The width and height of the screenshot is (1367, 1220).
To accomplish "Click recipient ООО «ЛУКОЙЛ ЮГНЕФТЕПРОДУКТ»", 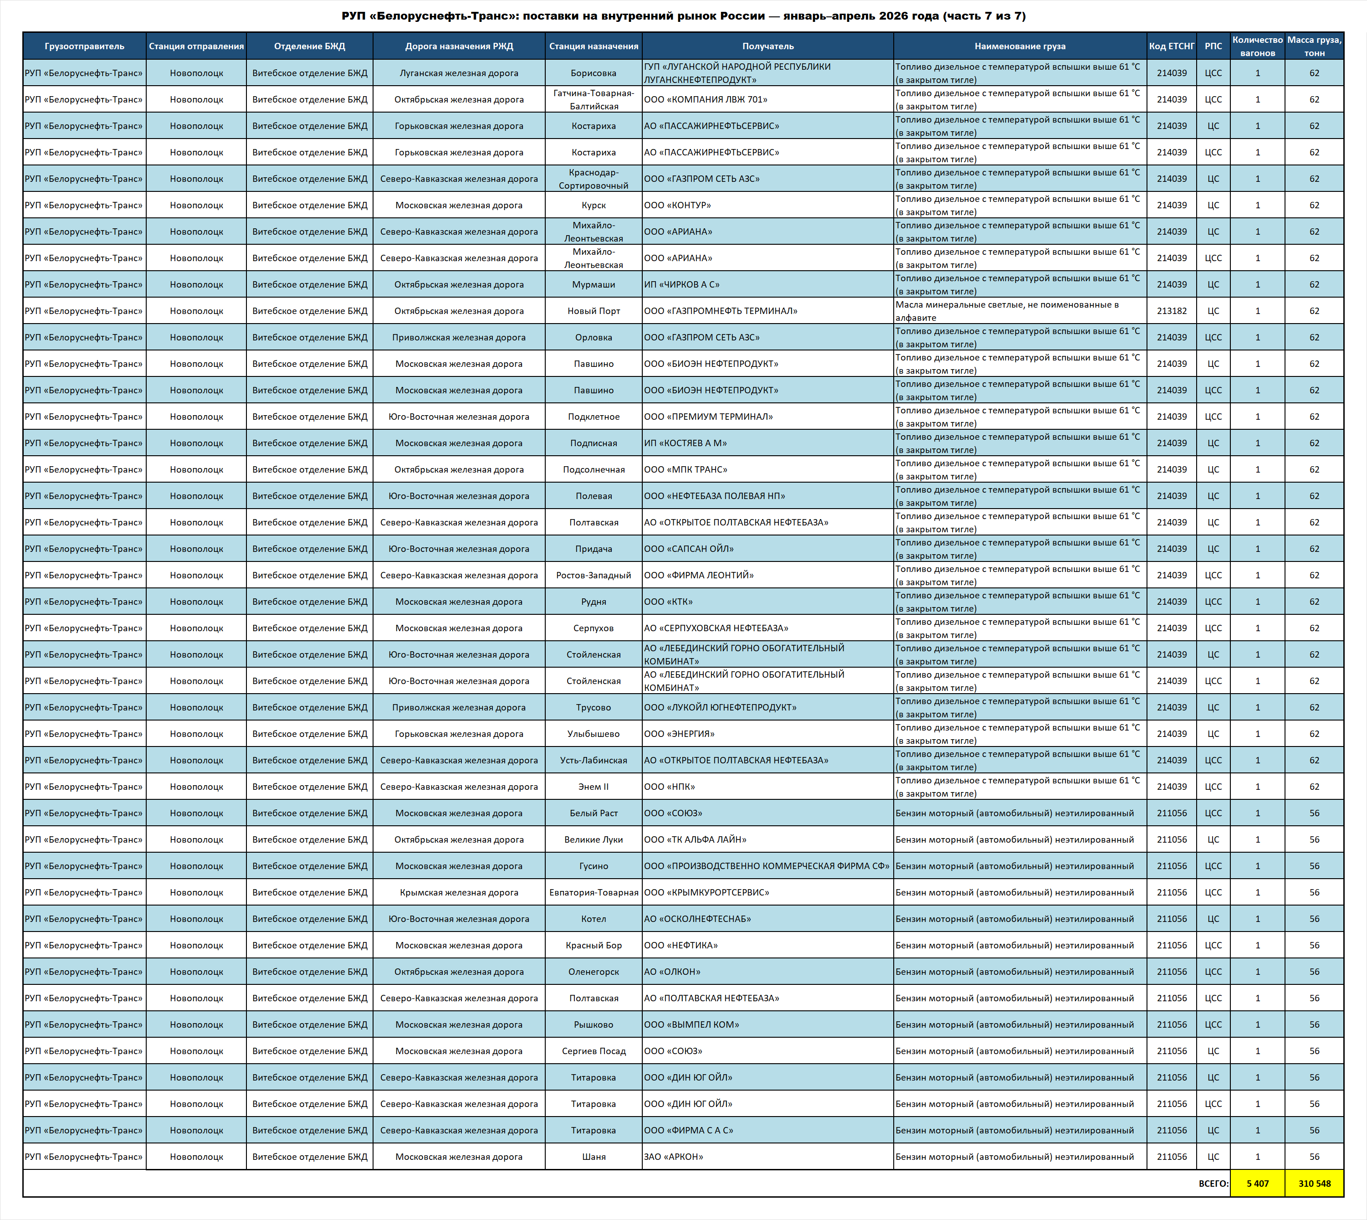I will click(x=768, y=707).
